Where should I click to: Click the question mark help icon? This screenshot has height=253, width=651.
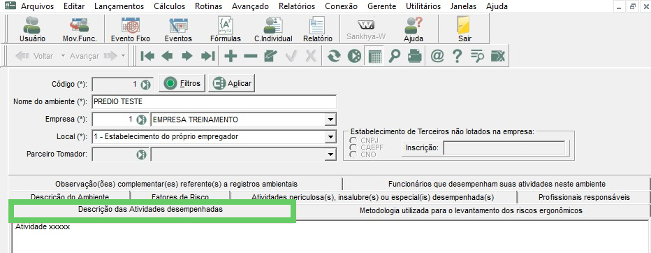(x=457, y=56)
